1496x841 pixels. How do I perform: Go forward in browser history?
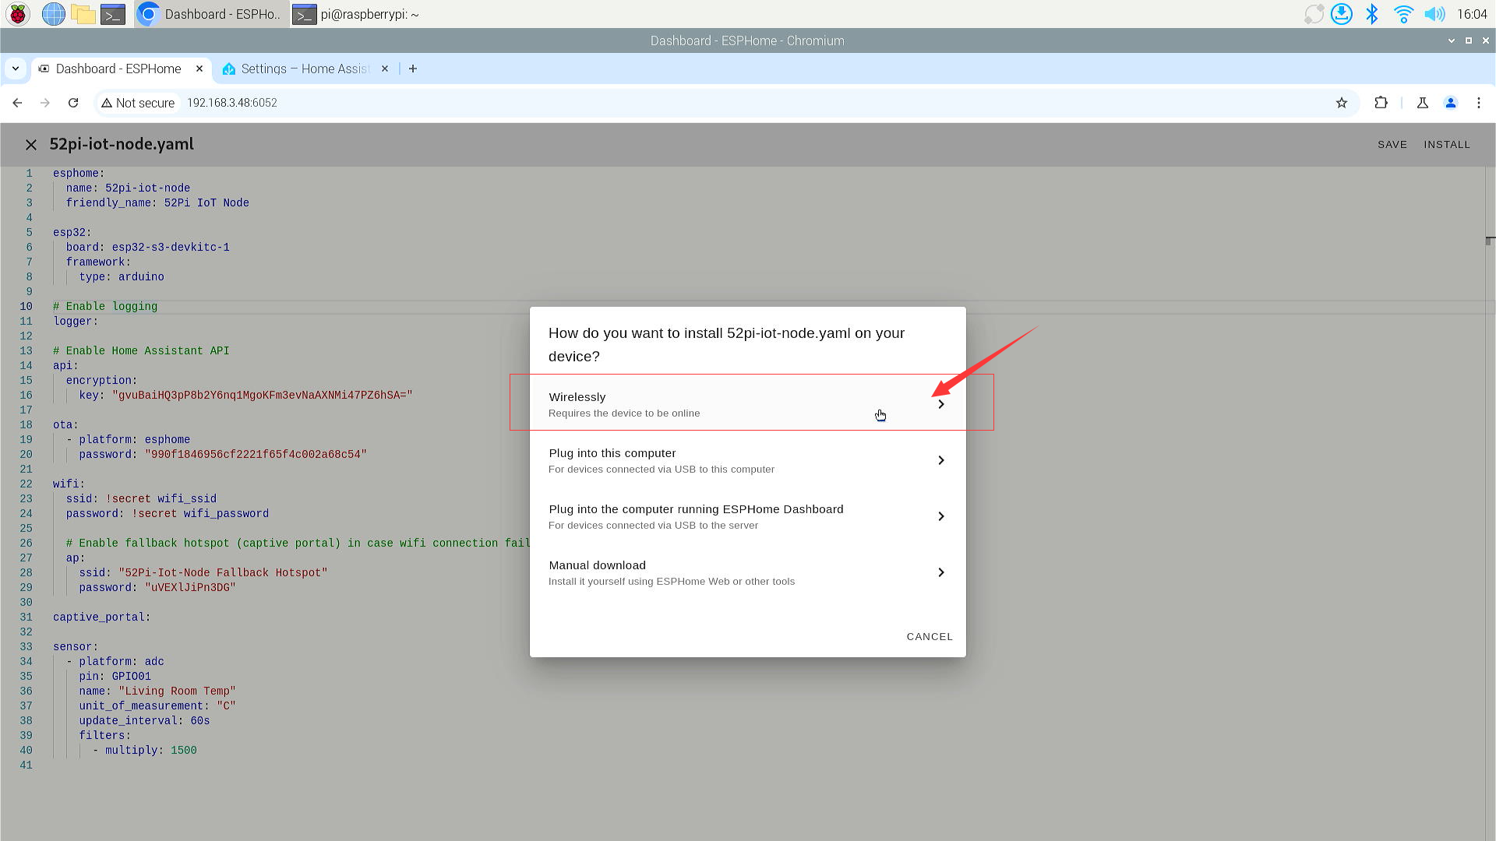coord(45,103)
